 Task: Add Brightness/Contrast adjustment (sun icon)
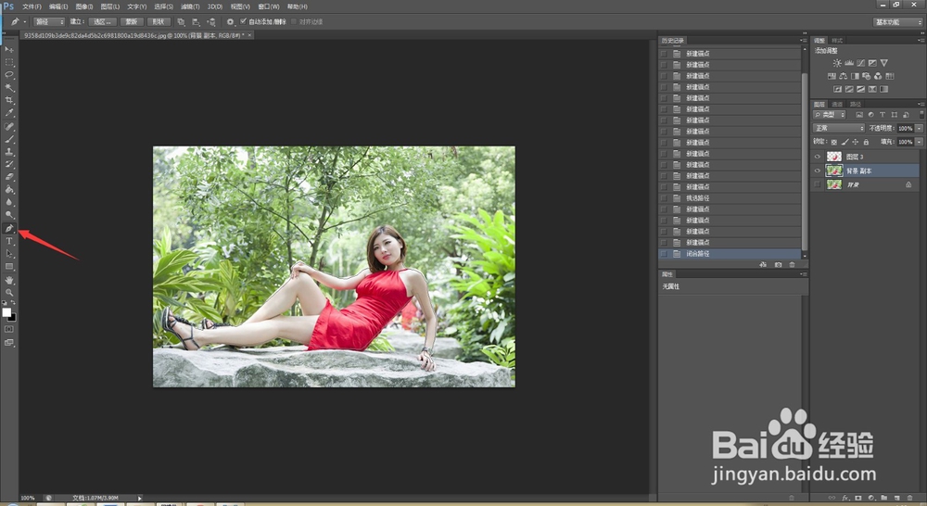pos(837,63)
